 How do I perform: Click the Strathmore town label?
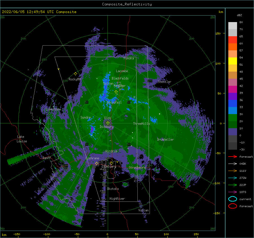137,168
